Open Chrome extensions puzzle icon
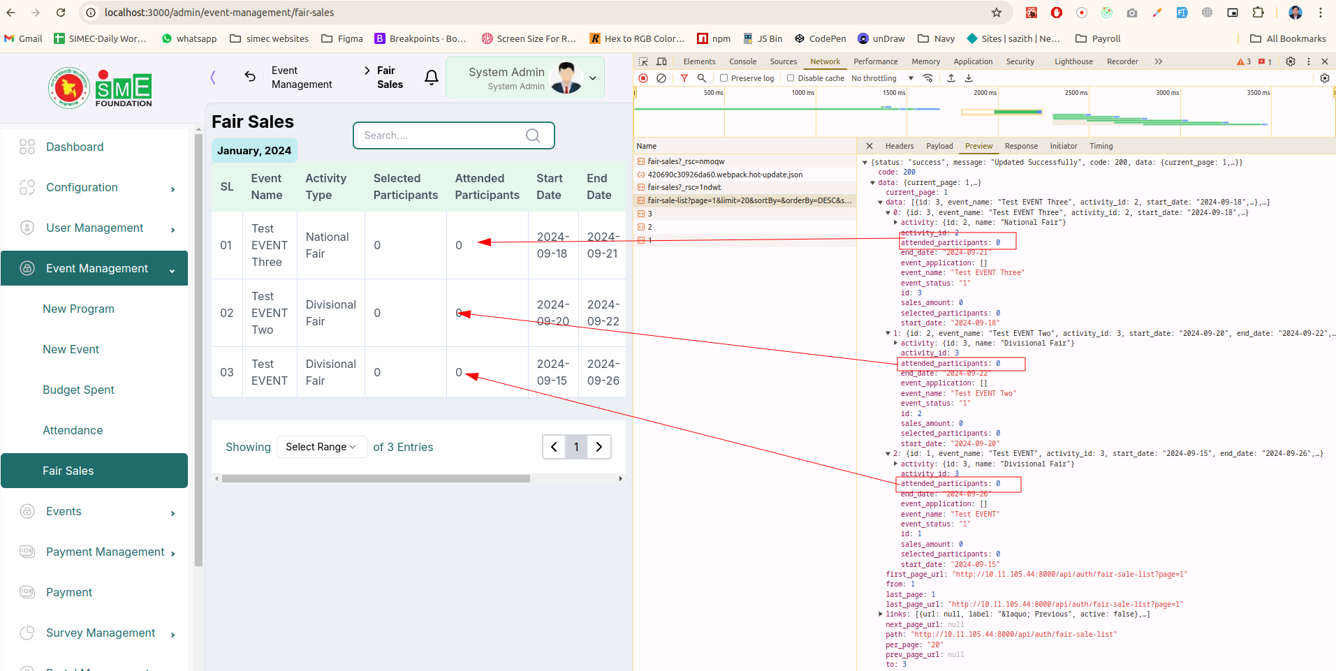The image size is (1336, 671). (x=1258, y=13)
